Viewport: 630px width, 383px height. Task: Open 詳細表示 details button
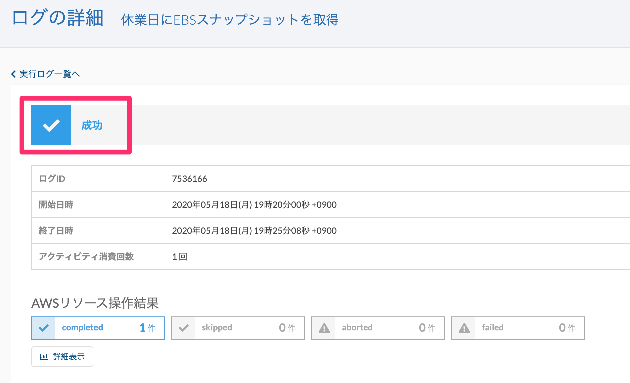pos(62,357)
